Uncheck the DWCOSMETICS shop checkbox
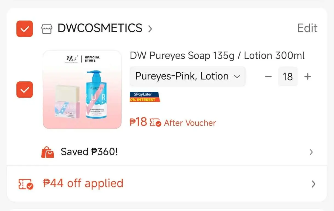Image resolution: width=334 pixels, height=211 pixels. (25, 29)
